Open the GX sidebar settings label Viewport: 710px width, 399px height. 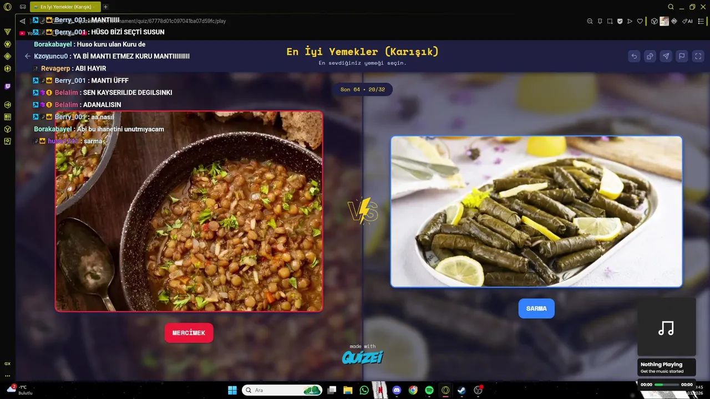click(x=8, y=364)
